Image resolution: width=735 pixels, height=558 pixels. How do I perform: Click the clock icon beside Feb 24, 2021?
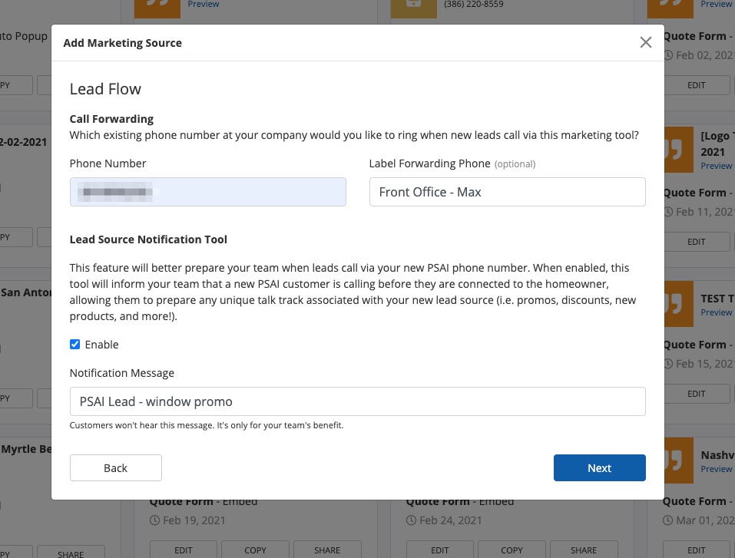[x=411, y=520]
